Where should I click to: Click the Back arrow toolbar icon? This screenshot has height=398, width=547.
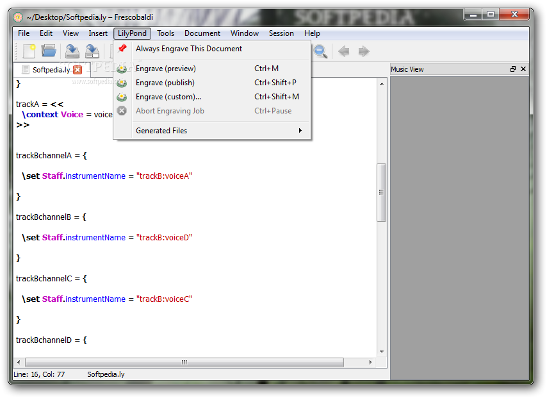pos(343,51)
